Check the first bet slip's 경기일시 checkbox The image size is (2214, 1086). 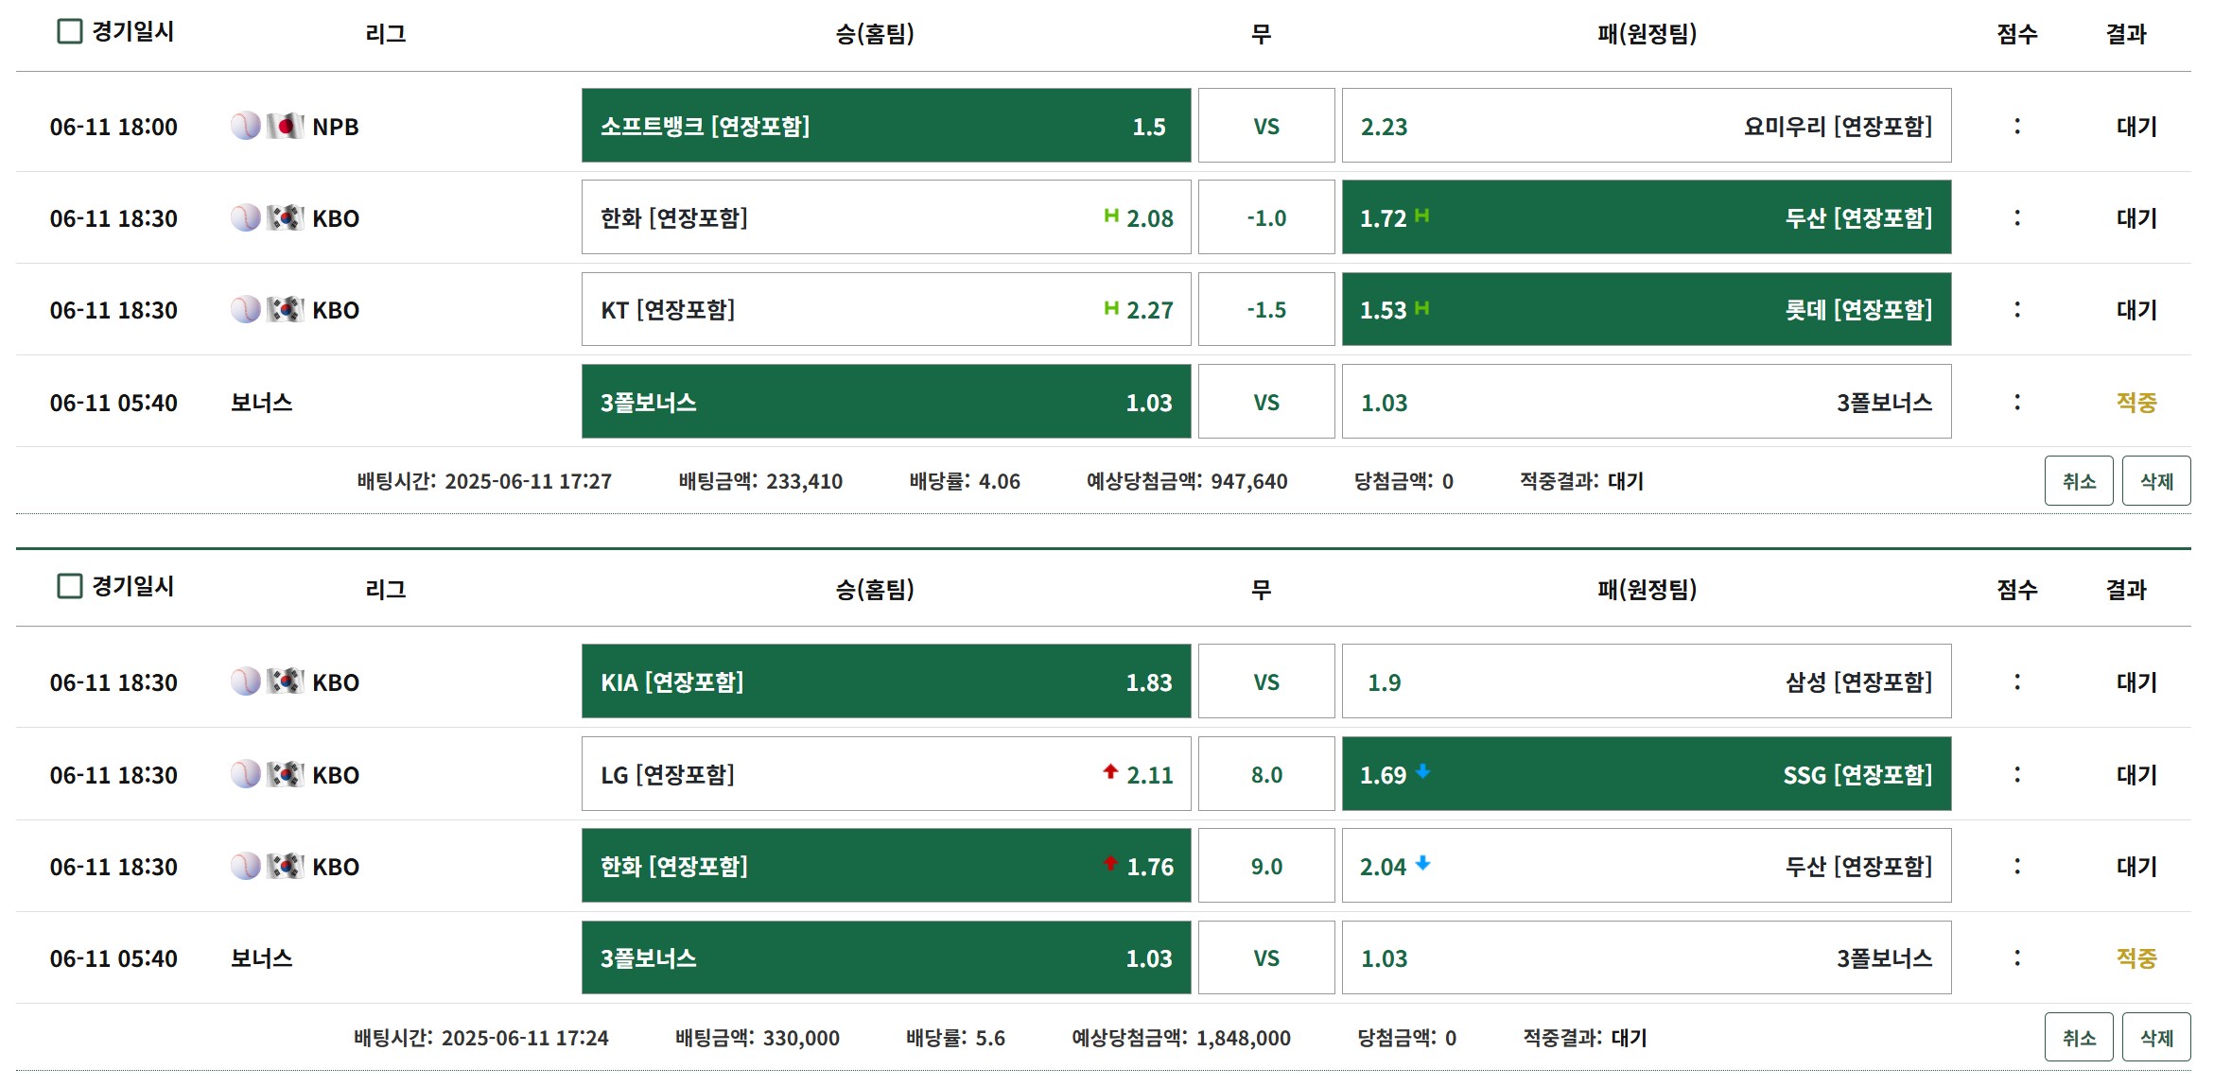70,31
